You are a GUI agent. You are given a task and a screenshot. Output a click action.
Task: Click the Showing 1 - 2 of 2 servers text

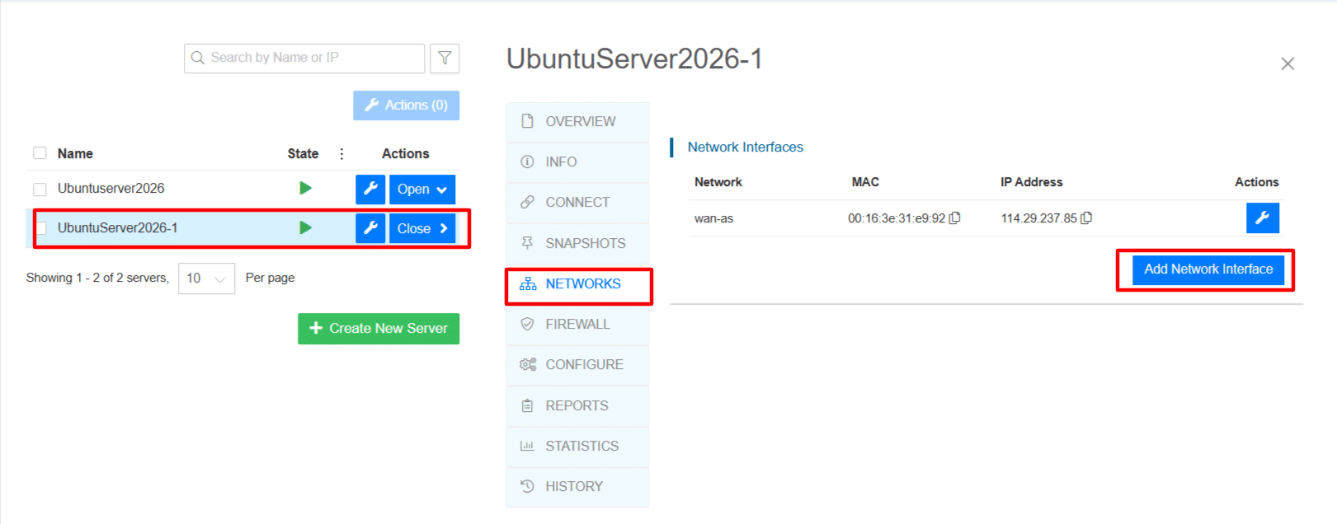(97, 278)
